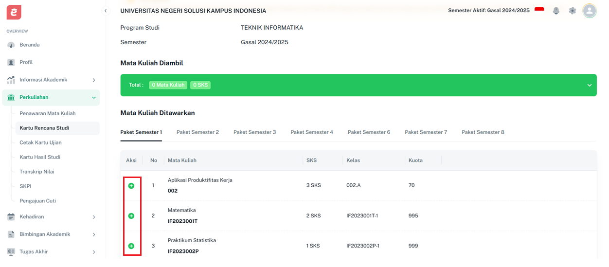Click the TEKNIK INFORMATIKA program value

coord(272,28)
